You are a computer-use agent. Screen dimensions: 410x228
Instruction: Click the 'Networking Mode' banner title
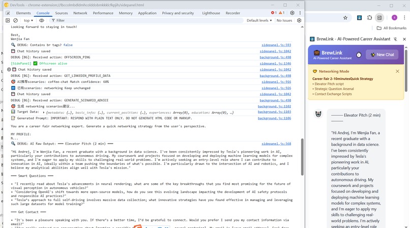point(334,71)
